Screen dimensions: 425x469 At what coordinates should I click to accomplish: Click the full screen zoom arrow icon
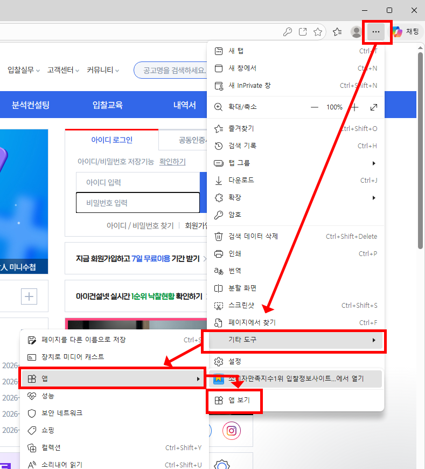tap(374, 107)
